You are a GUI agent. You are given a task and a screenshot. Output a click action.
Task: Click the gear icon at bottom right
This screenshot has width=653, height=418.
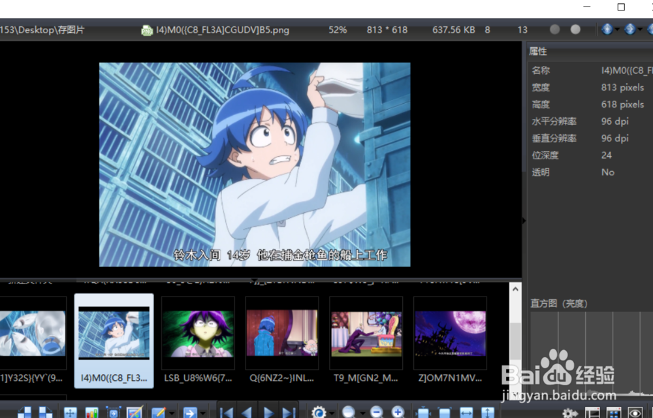point(570,413)
